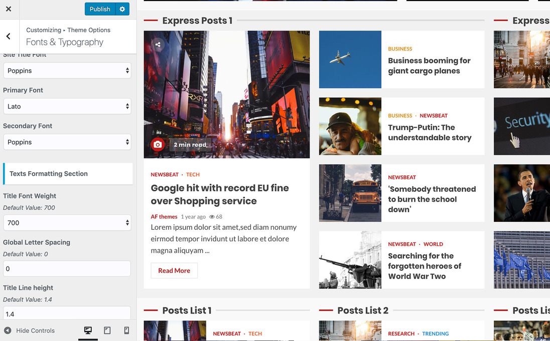Click the 'Posts List 2' section title

363,310
